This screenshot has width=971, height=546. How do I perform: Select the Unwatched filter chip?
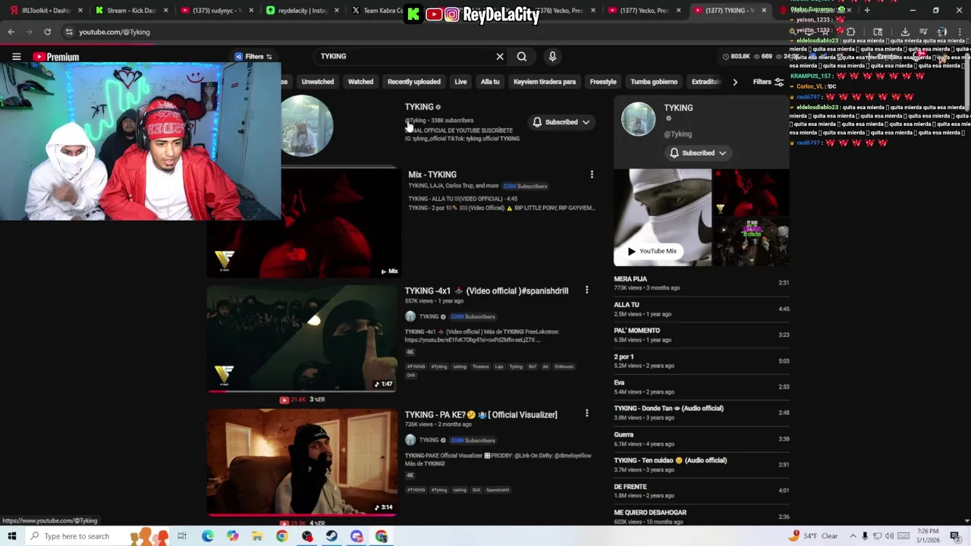(x=318, y=82)
